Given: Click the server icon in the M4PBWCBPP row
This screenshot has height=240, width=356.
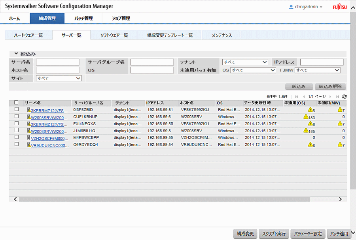Looking at the screenshot, I should pos(28,138).
